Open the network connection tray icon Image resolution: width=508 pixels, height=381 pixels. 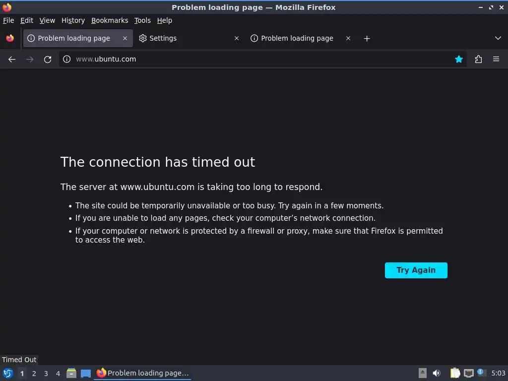(468, 373)
